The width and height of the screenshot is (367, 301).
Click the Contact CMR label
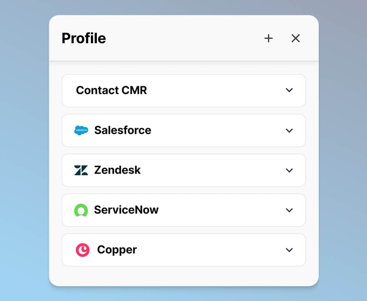(x=111, y=91)
